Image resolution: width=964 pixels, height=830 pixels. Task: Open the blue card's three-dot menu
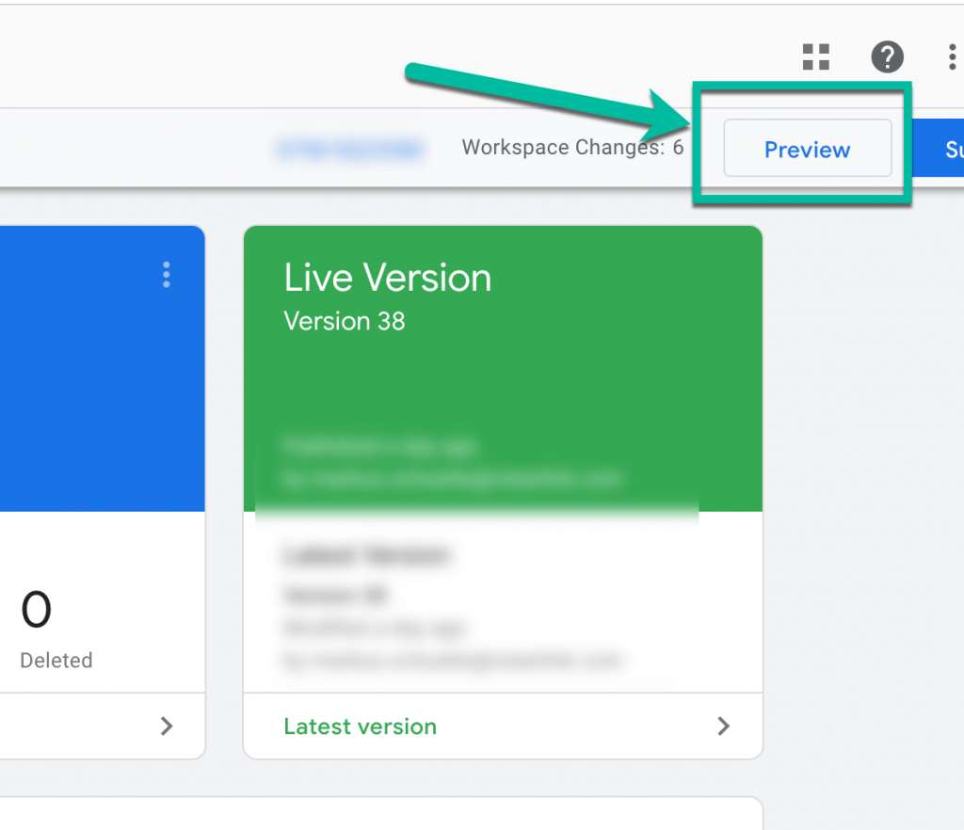click(166, 275)
